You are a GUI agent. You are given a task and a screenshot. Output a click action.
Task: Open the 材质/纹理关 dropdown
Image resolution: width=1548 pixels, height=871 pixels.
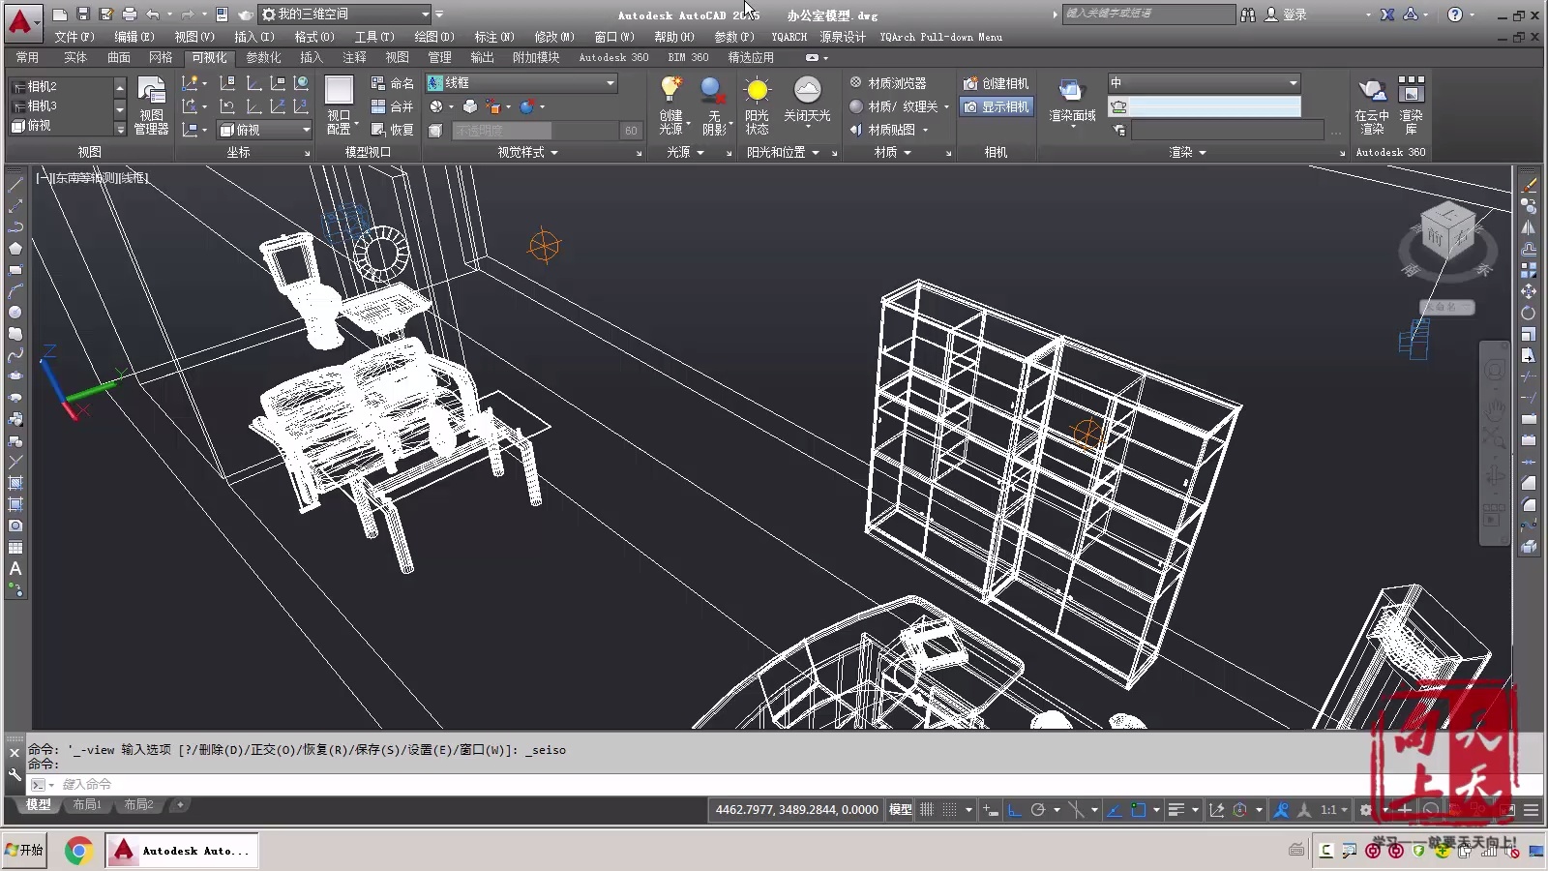tap(900, 106)
